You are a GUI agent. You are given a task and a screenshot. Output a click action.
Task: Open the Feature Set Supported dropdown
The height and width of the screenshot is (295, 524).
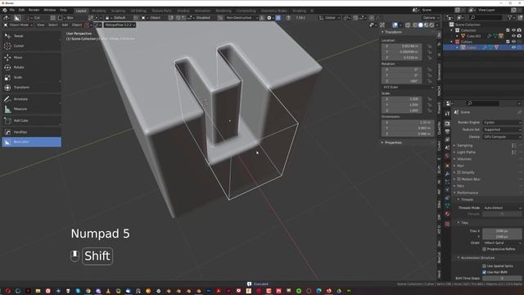502,129
